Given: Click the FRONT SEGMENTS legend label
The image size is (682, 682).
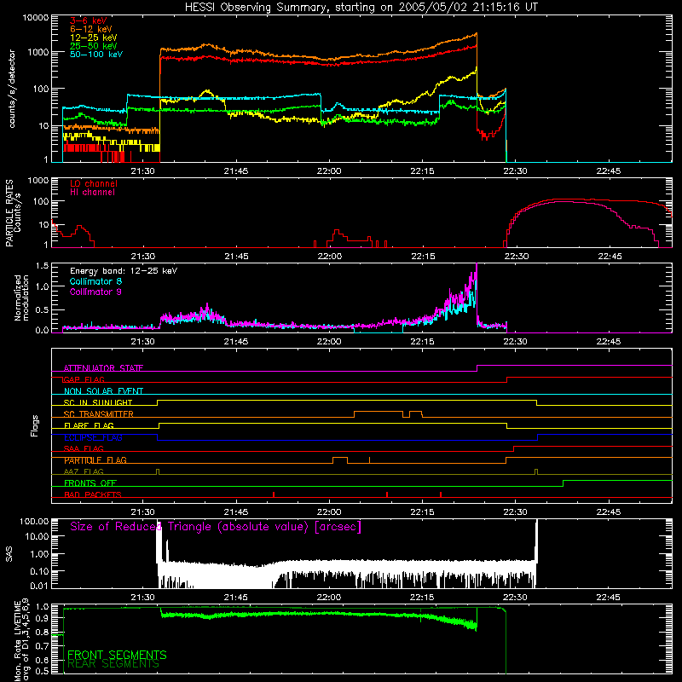Looking at the screenshot, I should pyautogui.click(x=117, y=655).
